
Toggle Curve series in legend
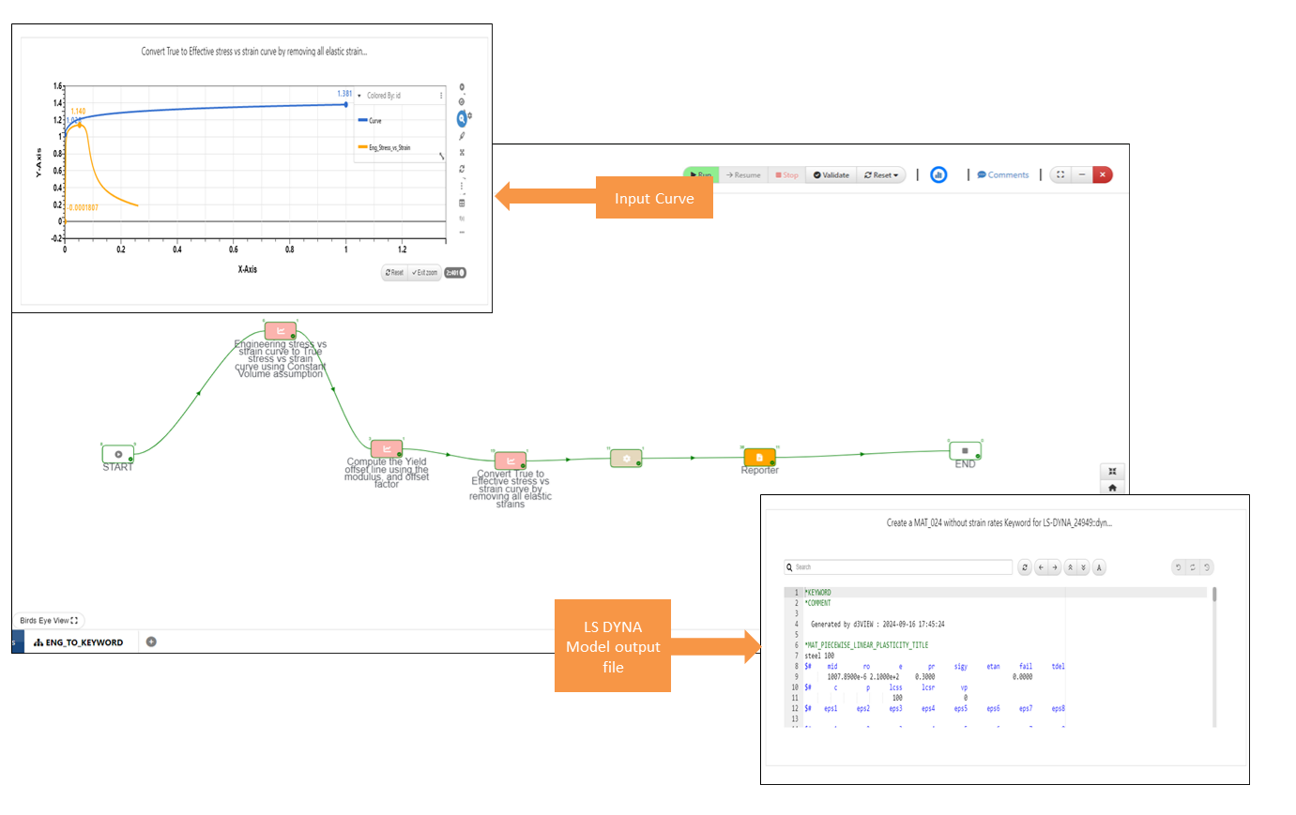tap(370, 120)
